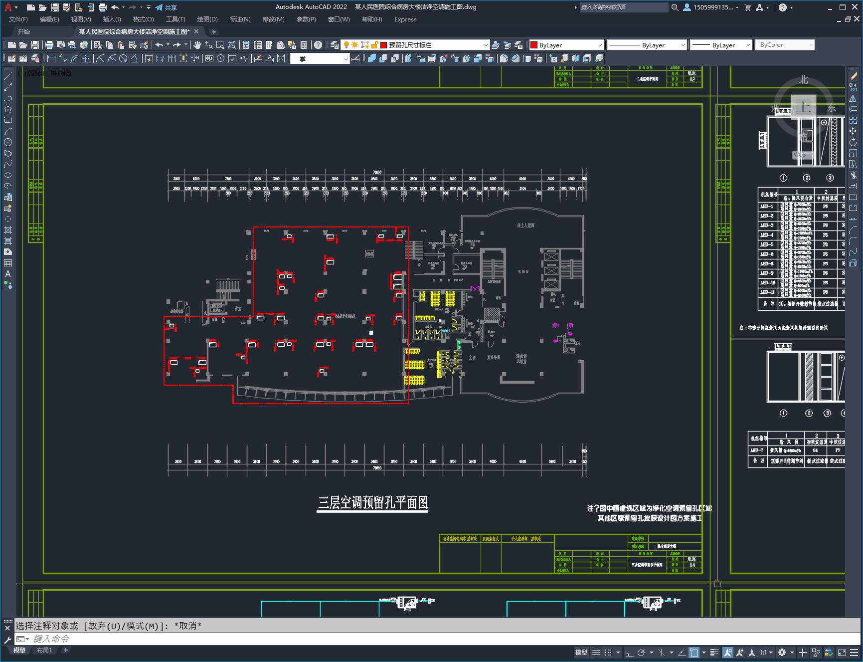This screenshot has height=662, width=863.
Task: Open the Autodesk App Store cart icon
Action: point(747,7)
